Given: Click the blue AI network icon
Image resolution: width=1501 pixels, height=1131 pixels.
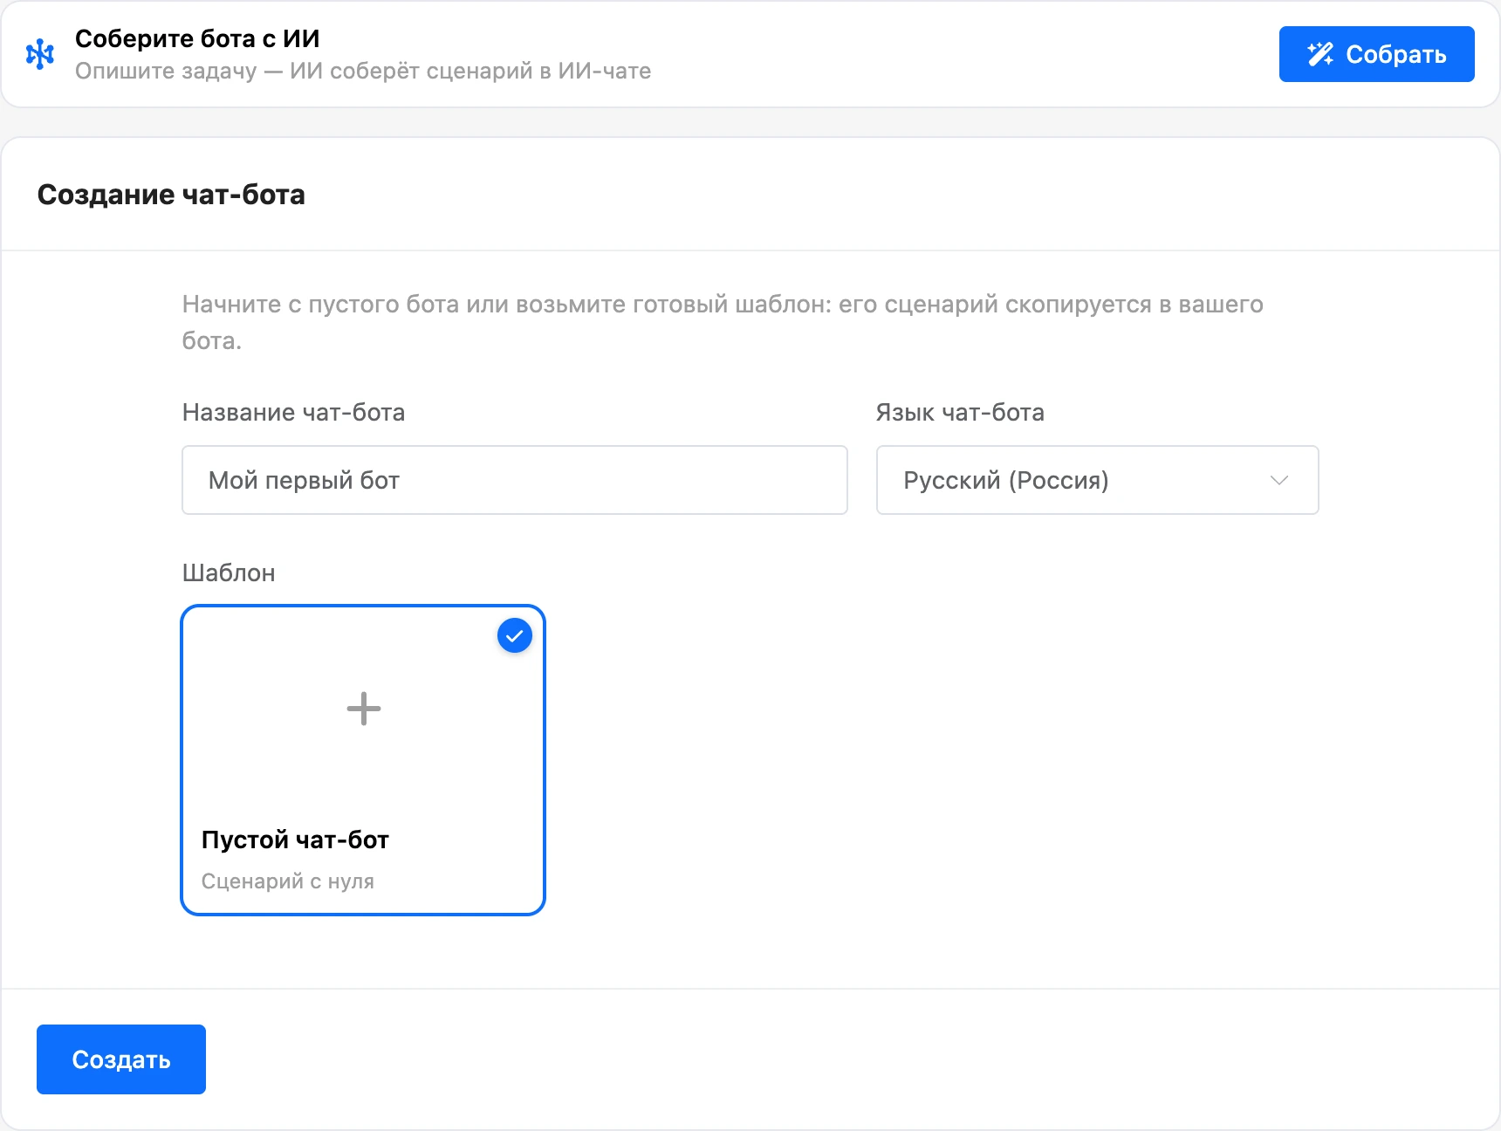Looking at the screenshot, I should click(40, 54).
